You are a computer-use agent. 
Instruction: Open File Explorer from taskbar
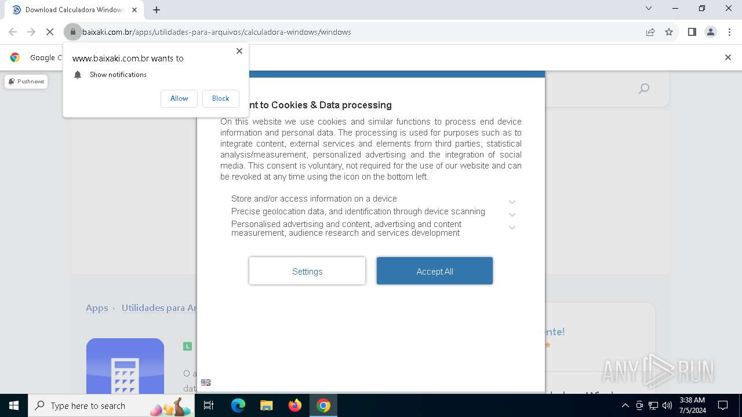tap(266, 405)
